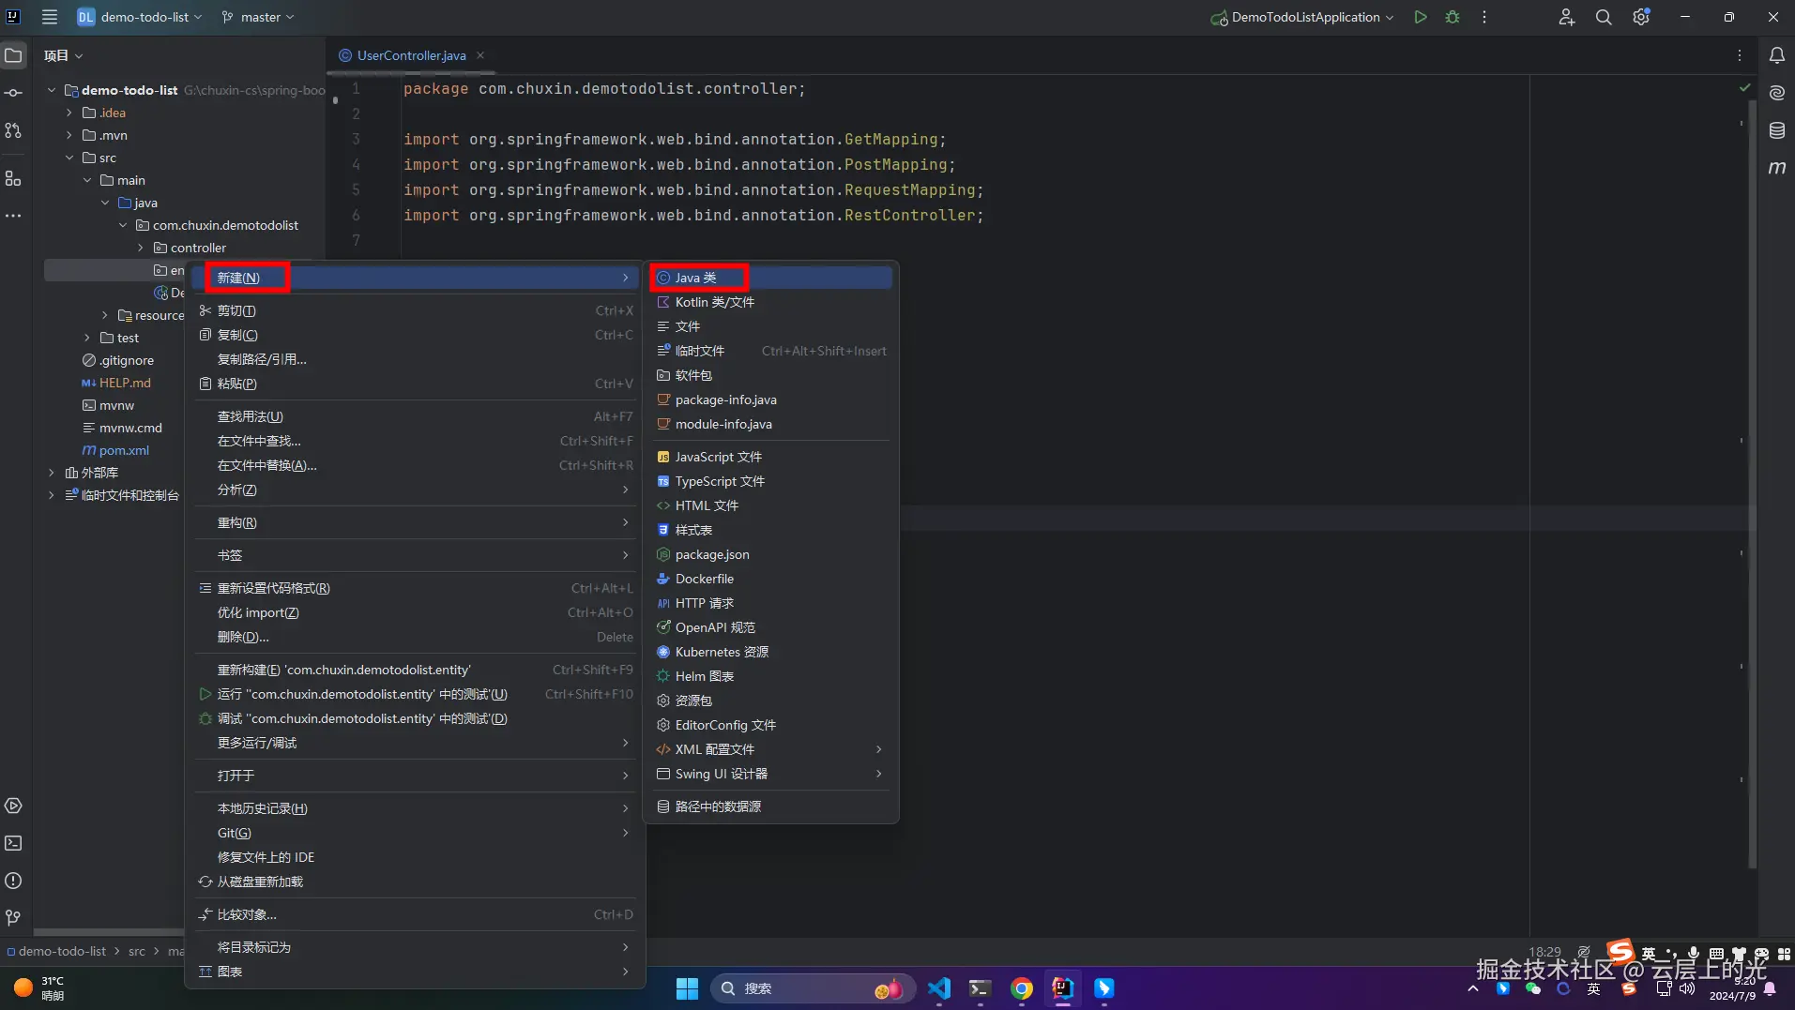Image resolution: width=1795 pixels, height=1010 pixels.
Task: Choose Java 类 from the submenu
Action: click(x=771, y=278)
